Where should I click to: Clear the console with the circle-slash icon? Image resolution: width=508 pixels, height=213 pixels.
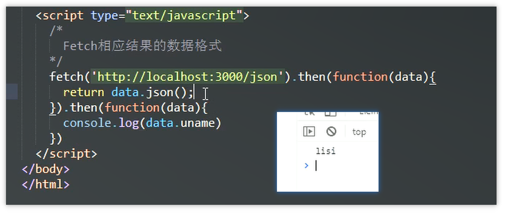331,131
